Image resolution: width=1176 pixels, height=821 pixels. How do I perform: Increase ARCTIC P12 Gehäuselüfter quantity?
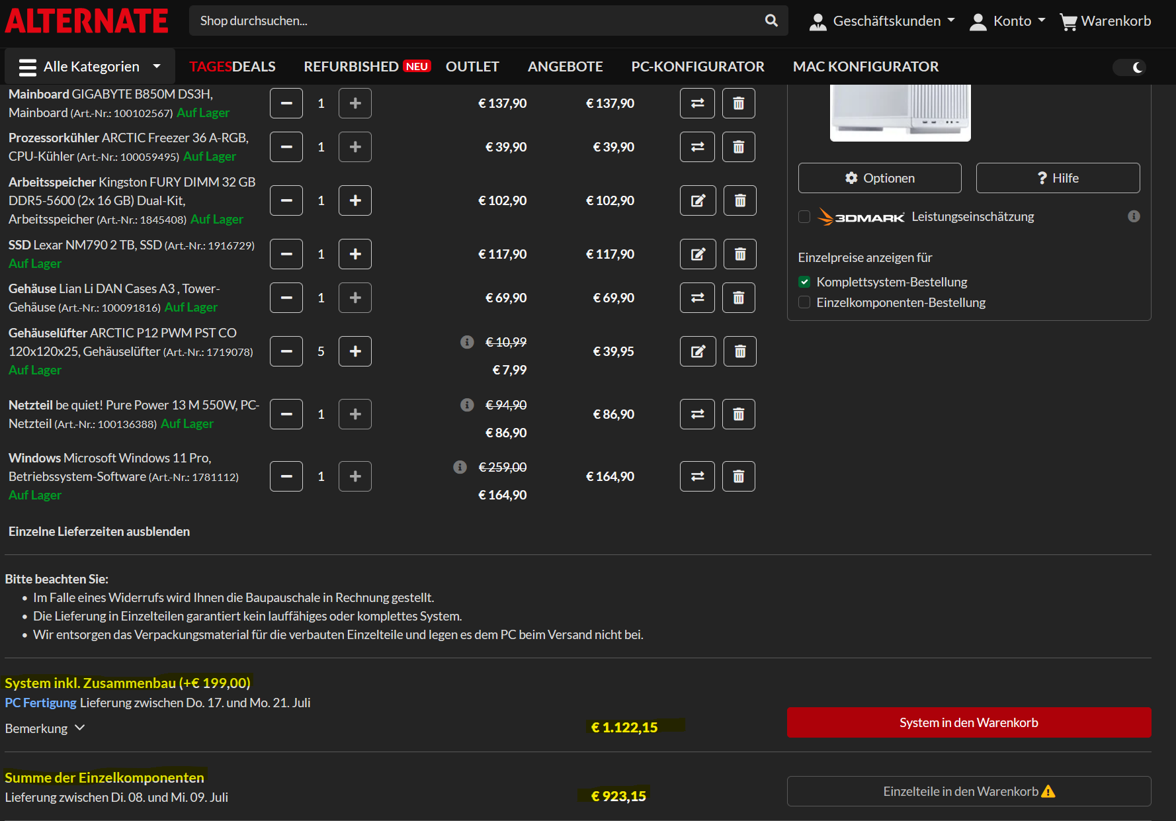355,351
